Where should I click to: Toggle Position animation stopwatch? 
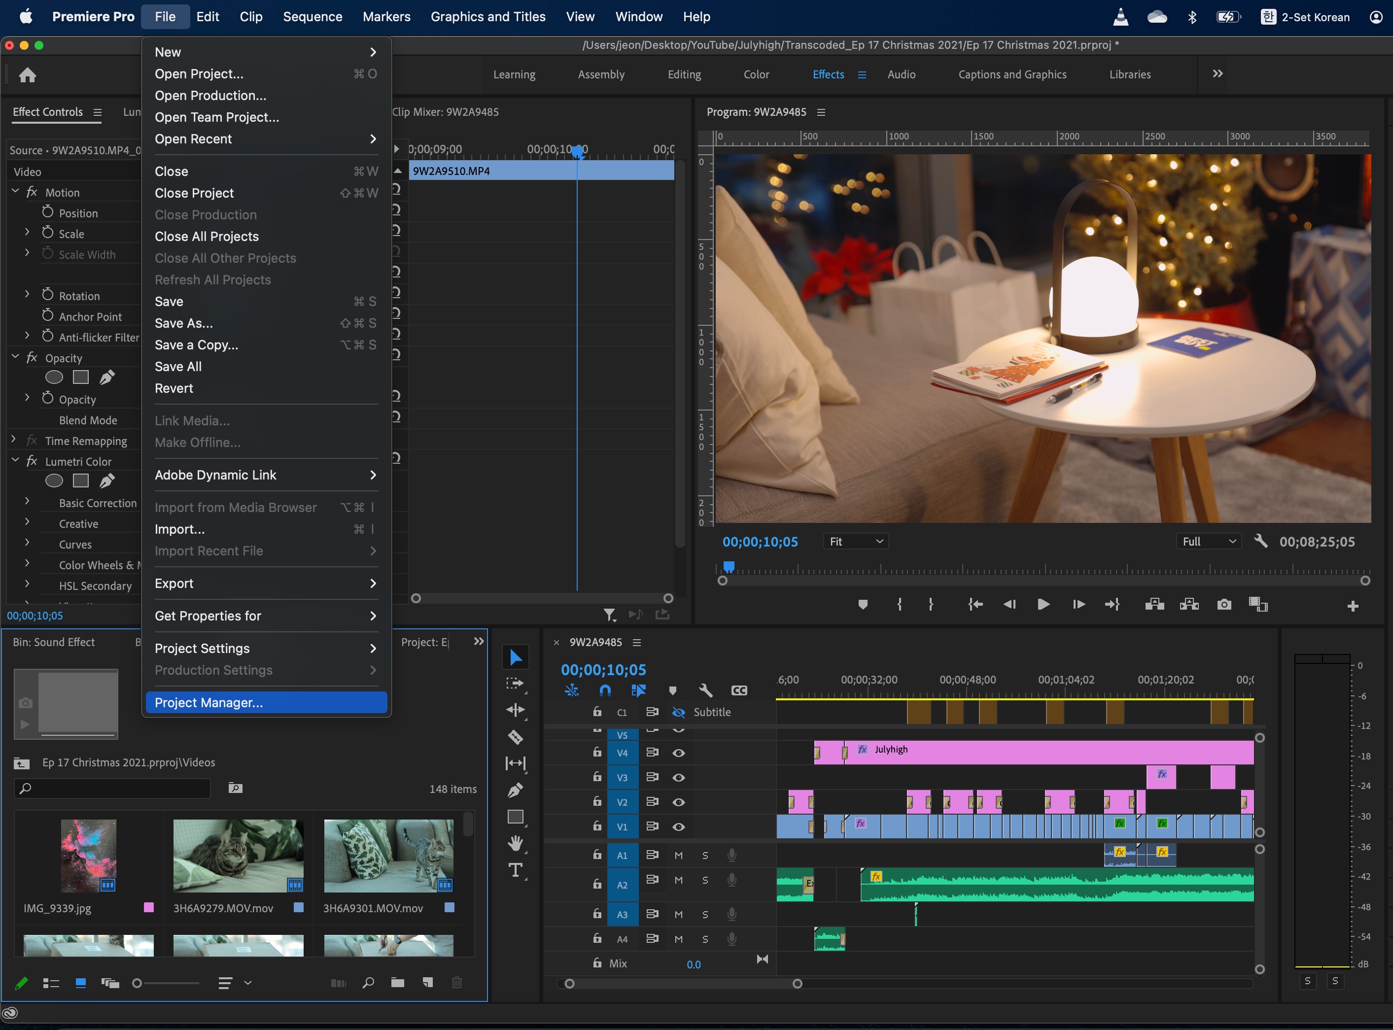(x=47, y=212)
